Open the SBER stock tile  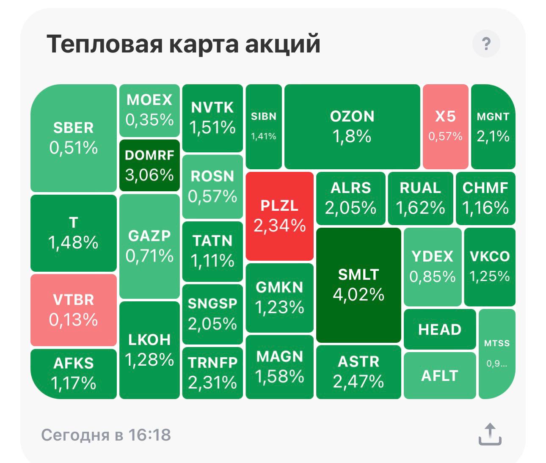(74, 138)
